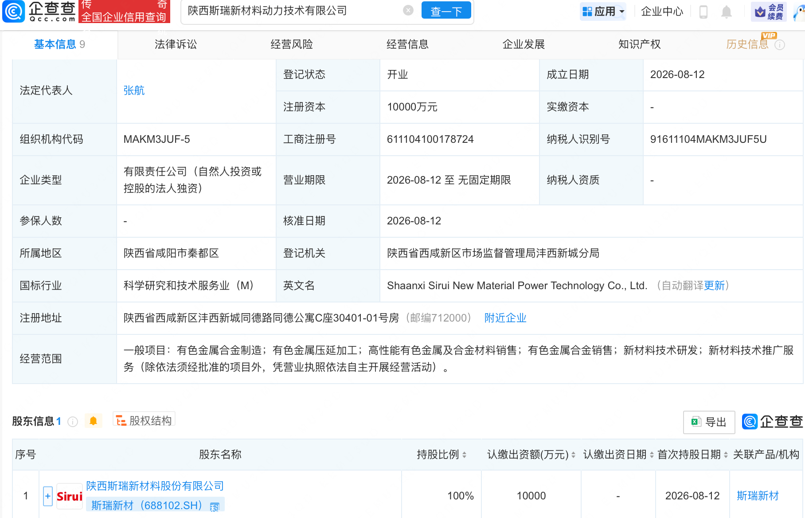
Task: Switch to 经营风险 tab
Action: pyautogui.click(x=292, y=44)
